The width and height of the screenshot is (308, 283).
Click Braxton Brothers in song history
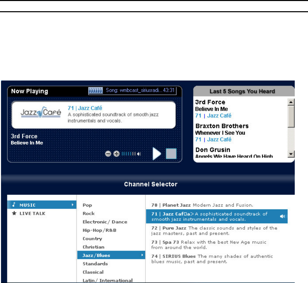point(222,126)
